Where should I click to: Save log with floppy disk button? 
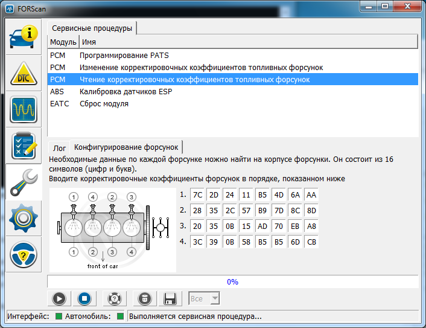[170, 298]
